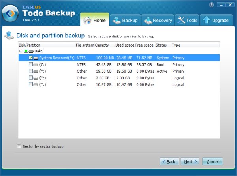Image resolution: width=237 pixels, height=176 pixels.
Task: Click the 71.52 MB free space value
Action: tap(144, 58)
